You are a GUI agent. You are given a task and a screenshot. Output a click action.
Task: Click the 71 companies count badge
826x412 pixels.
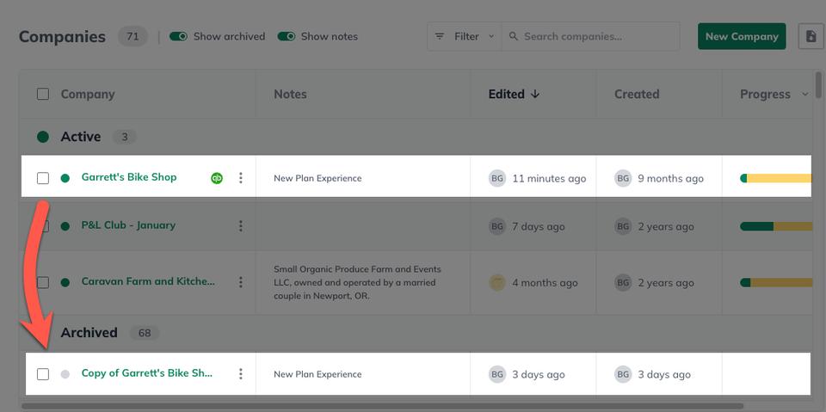click(x=133, y=36)
